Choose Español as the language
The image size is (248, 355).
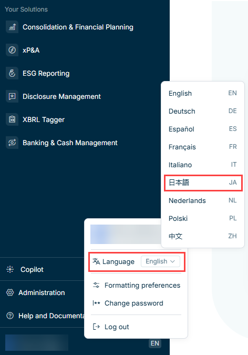click(203, 129)
